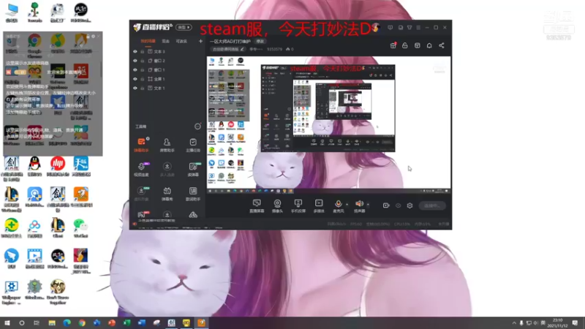This screenshot has height=329, width=585.
Task: Open taskbar clock showing 23:10
Action: pos(557,323)
